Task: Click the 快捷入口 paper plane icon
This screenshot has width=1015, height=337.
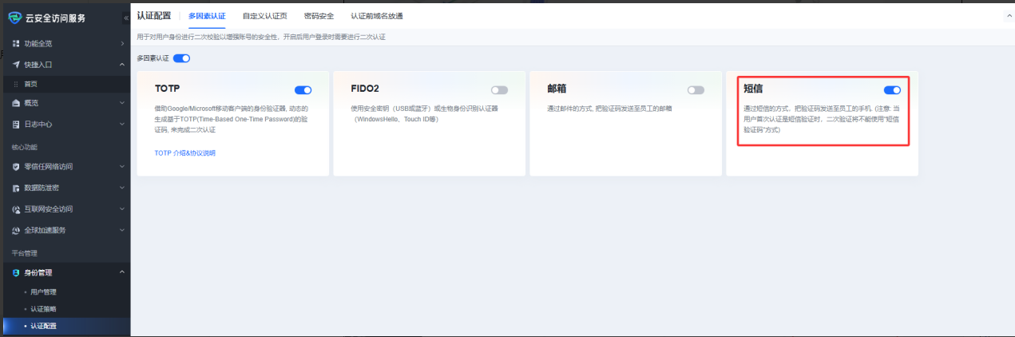Action: click(x=16, y=65)
